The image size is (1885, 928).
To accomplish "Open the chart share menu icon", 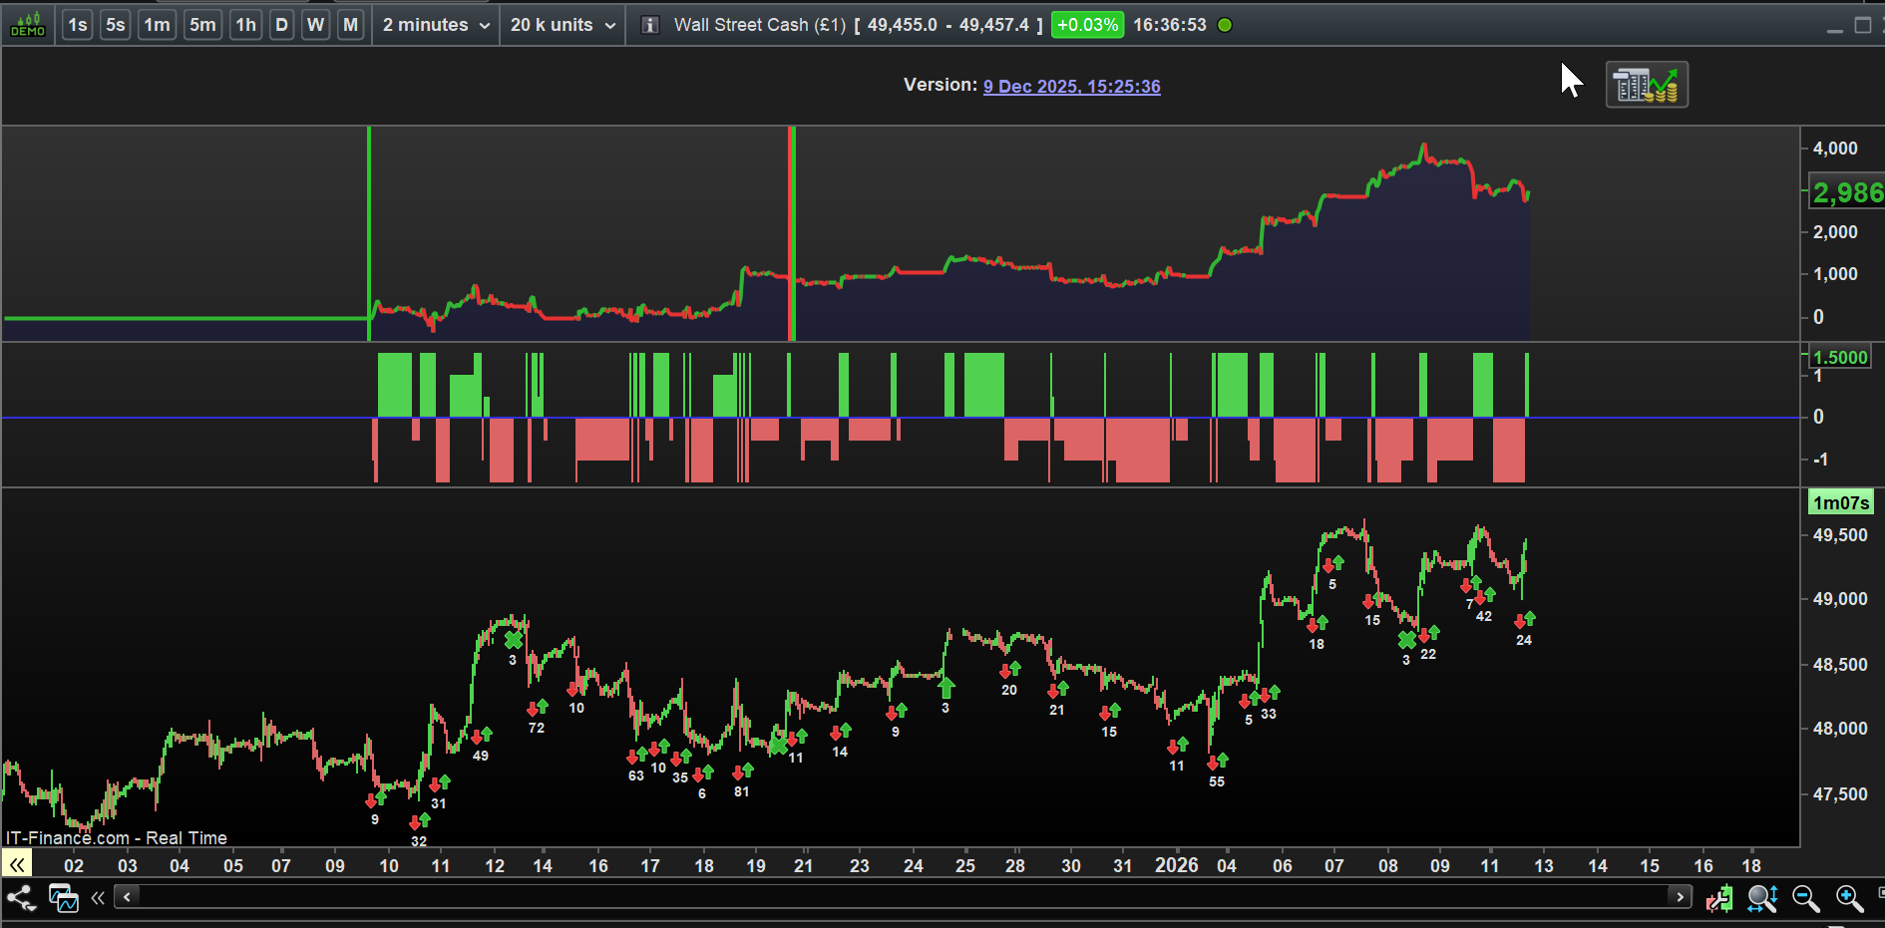I will [21, 898].
